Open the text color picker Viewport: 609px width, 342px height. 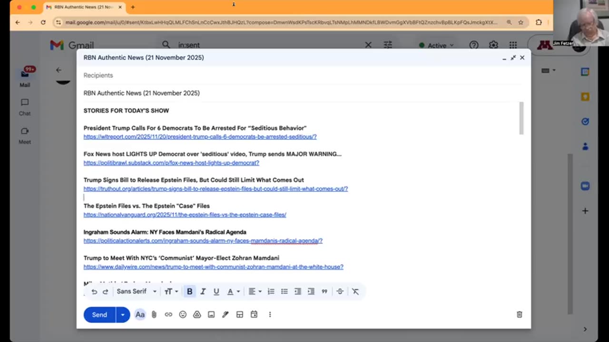233,292
